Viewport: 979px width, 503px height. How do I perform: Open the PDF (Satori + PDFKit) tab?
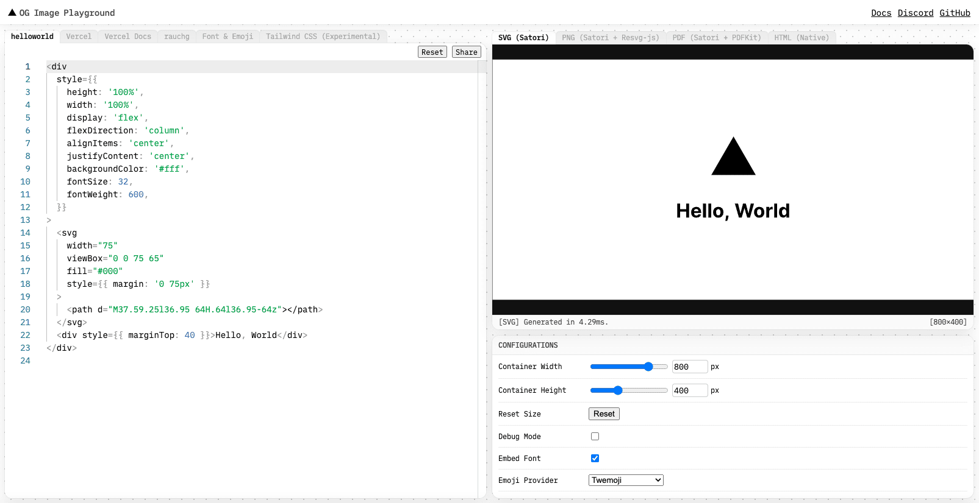tap(717, 38)
